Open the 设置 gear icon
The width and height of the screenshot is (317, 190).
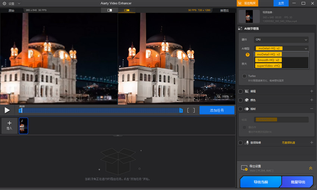click(x=4, y=3)
